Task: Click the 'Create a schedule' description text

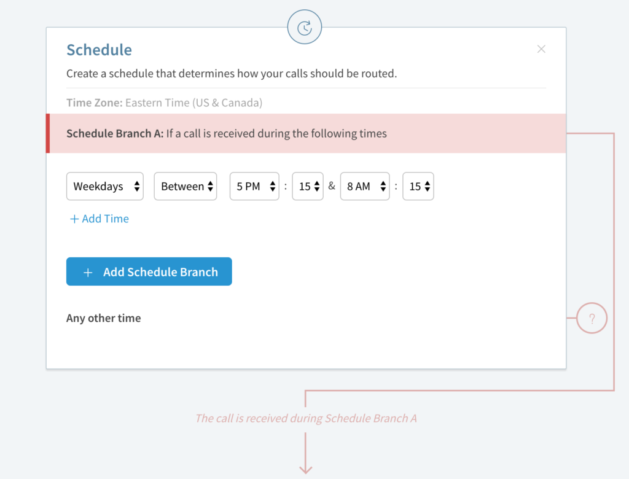Action: [x=232, y=74]
